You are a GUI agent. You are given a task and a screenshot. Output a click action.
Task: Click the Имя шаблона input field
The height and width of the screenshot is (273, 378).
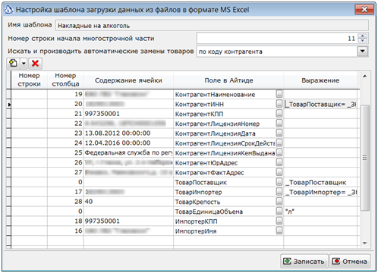click(x=212, y=26)
